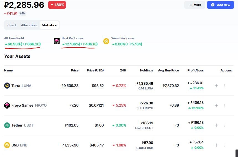Add transaction with plus icon on Froyo Games row

tap(216, 105)
